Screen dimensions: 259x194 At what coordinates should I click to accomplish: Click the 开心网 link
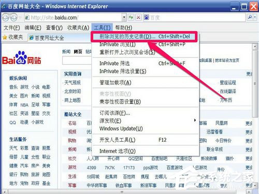pos(113,158)
